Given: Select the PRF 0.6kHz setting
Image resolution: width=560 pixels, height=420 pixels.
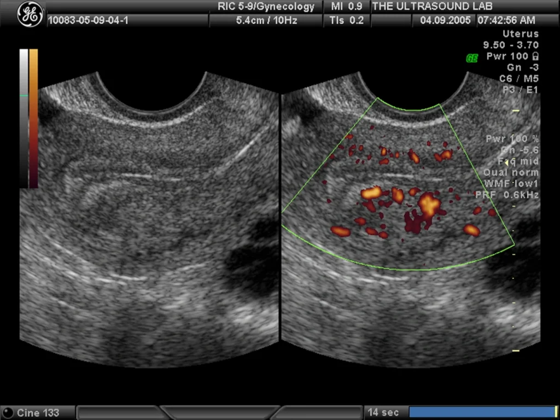Looking at the screenshot, I should (507, 195).
